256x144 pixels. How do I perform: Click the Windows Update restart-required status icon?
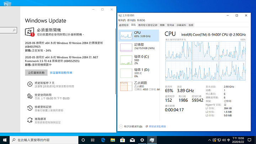click(x=30, y=32)
